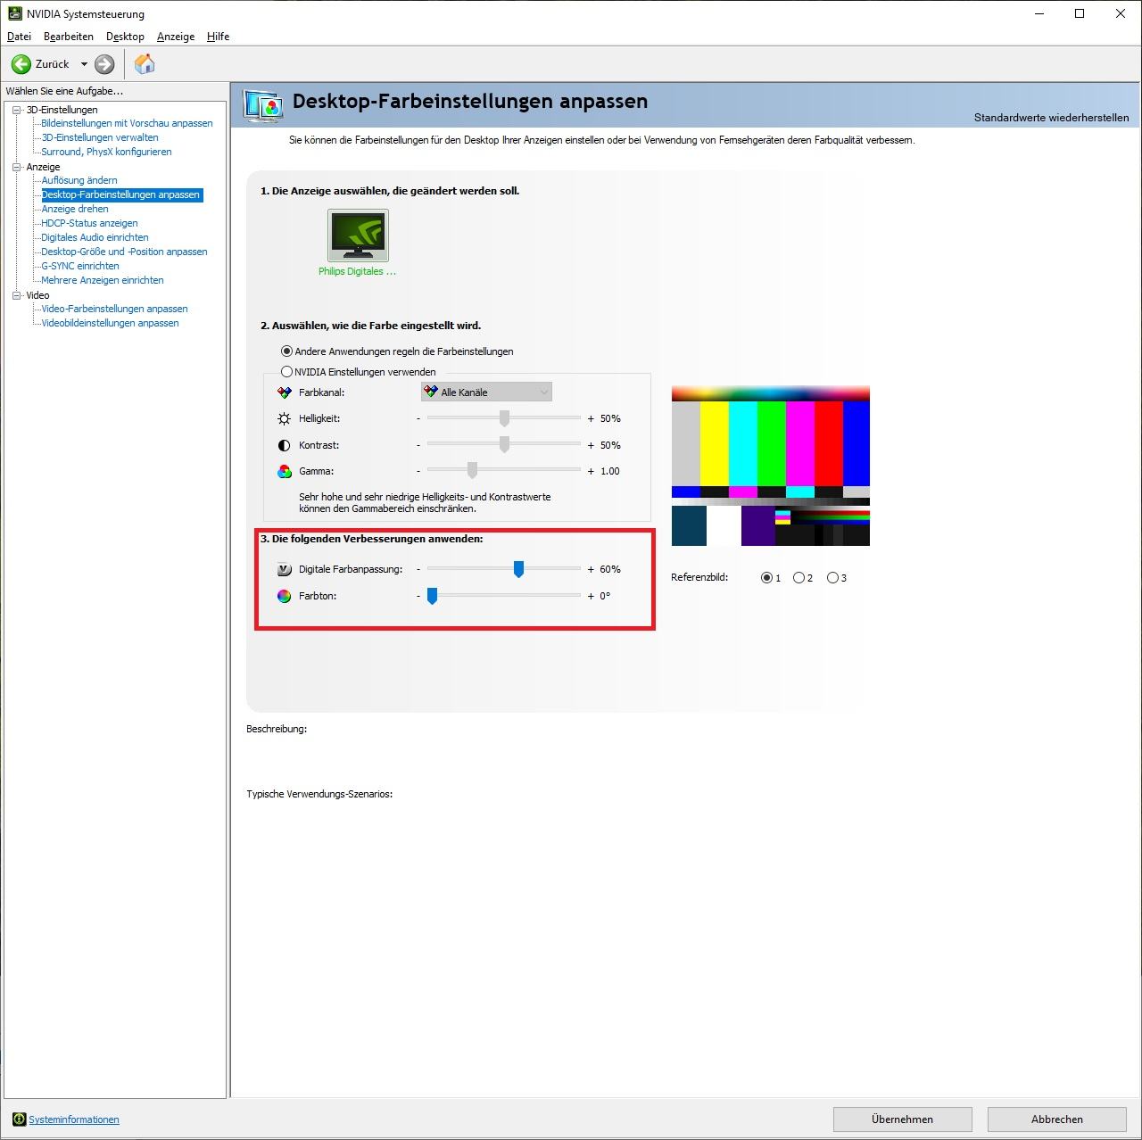Open Surround, PhysX konfigurieren
Image resolution: width=1142 pixels, height=1140 pixels.
pyautogui.click(x=106, y=152)
